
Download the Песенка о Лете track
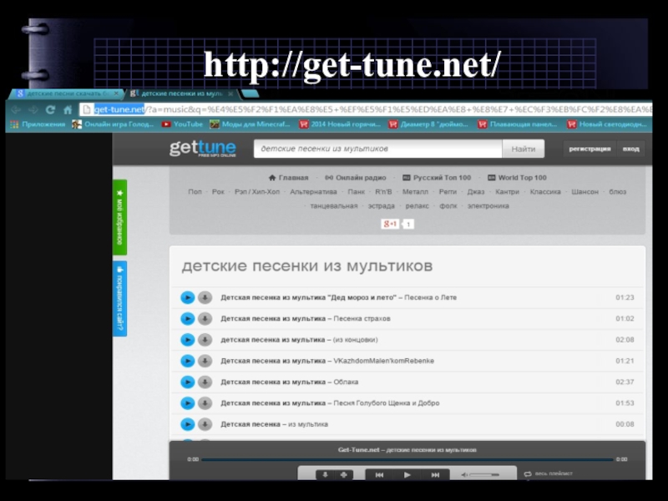[205, 297]
